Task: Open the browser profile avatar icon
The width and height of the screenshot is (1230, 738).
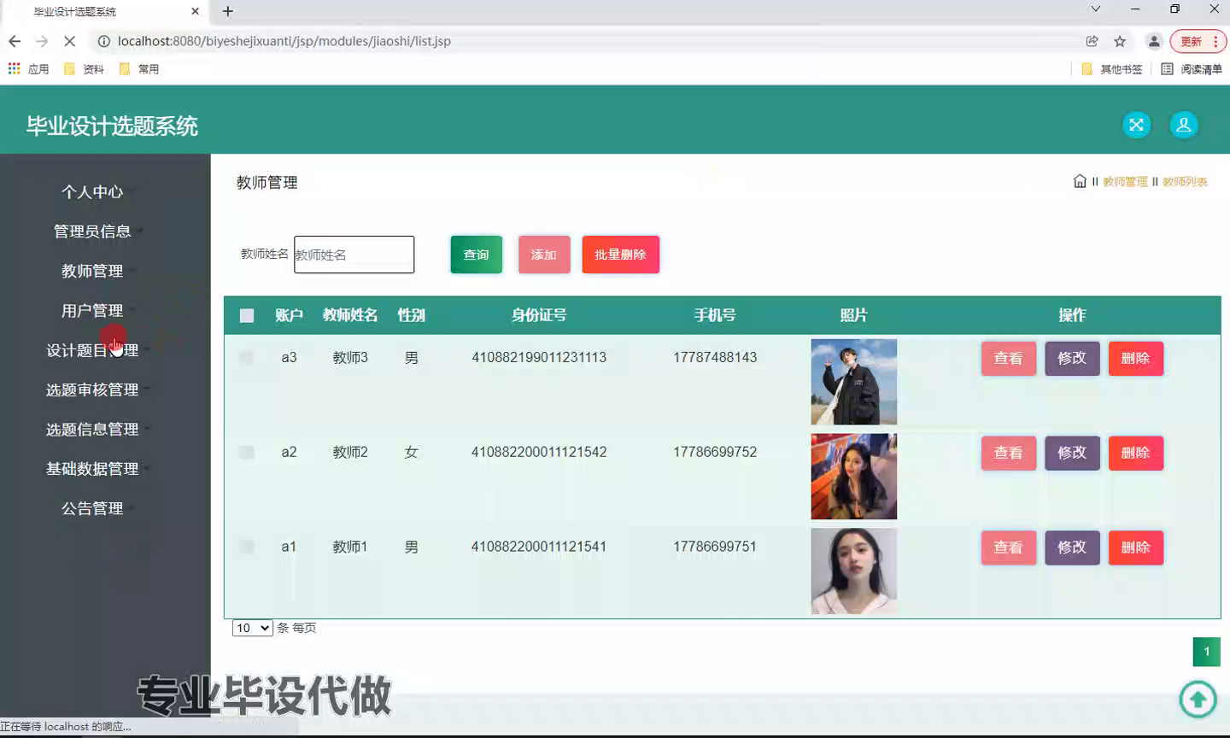Action: click(1154, 41)
